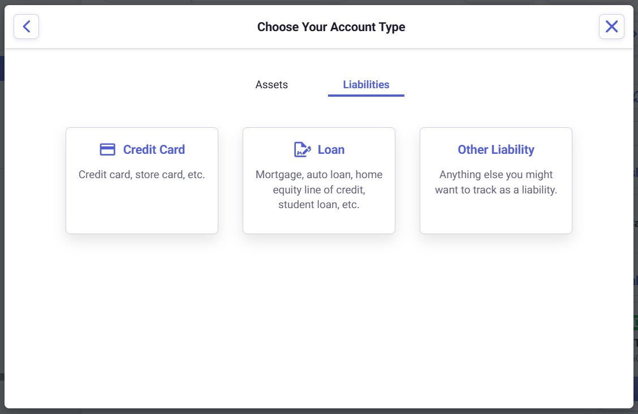This screenshot has width=638, height=414.
Task: Click the 'Credit card, store card, etc.' description
Action: pyautogui.click(x=142, y=175)
